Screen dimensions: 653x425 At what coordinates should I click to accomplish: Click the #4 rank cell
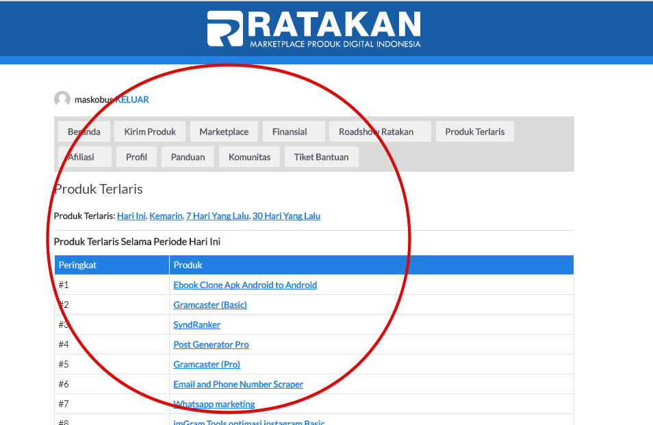click(x=112, y=344)
